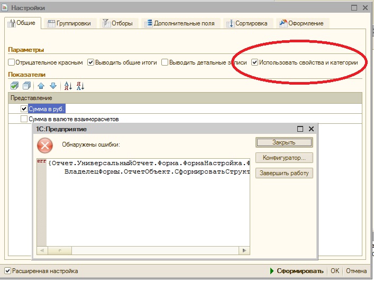Toggle the Отрицательное красным checkbox
Viewport: 374px width, 281px height.
coord(12,62)
